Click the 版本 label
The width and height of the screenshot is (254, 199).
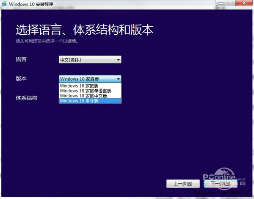pyautogui.click(x=21, y=79)
